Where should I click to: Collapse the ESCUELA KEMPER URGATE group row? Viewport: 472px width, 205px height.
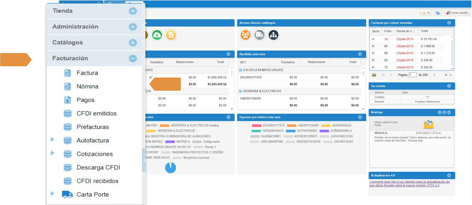click(241, 70)
